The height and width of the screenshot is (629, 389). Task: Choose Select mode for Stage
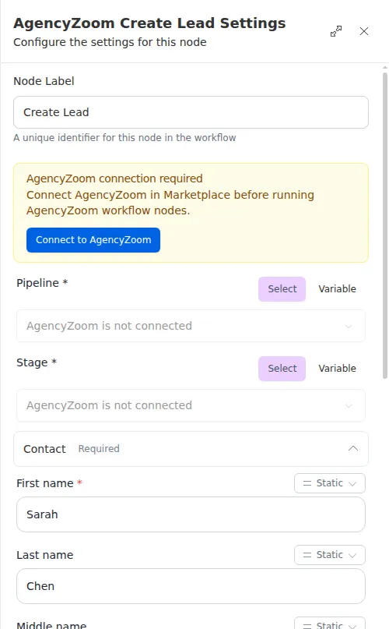click(x=282, y=368)
